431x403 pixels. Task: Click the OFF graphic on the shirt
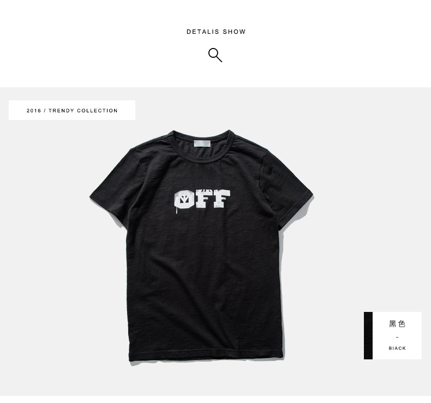[x=202, y=199]
